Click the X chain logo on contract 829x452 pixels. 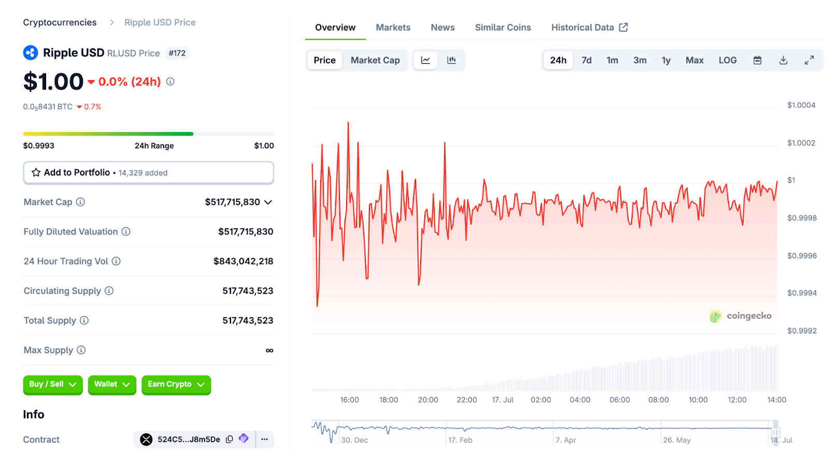[x=147, y=440]
